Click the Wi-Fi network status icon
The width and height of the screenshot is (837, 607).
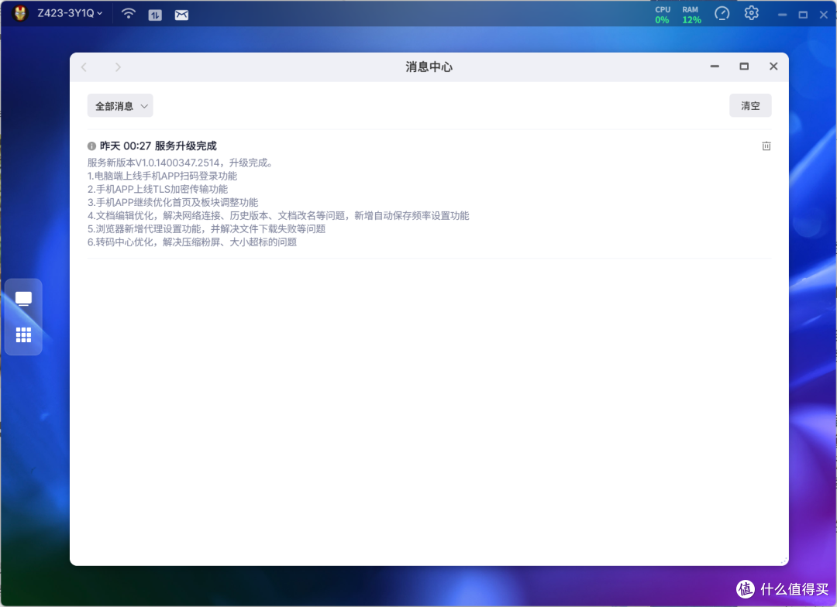pyautogui.click(x=128, y=13)
